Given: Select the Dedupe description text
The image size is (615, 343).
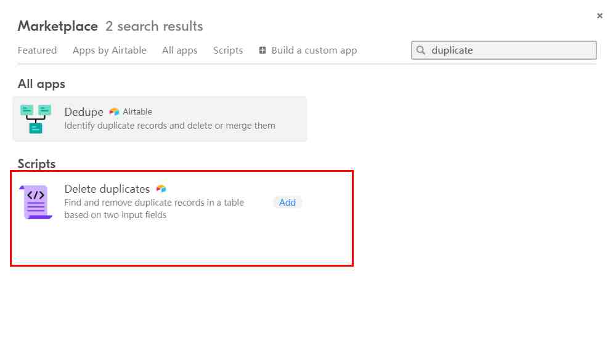Looking at the screenshot, I should [170, 126].
